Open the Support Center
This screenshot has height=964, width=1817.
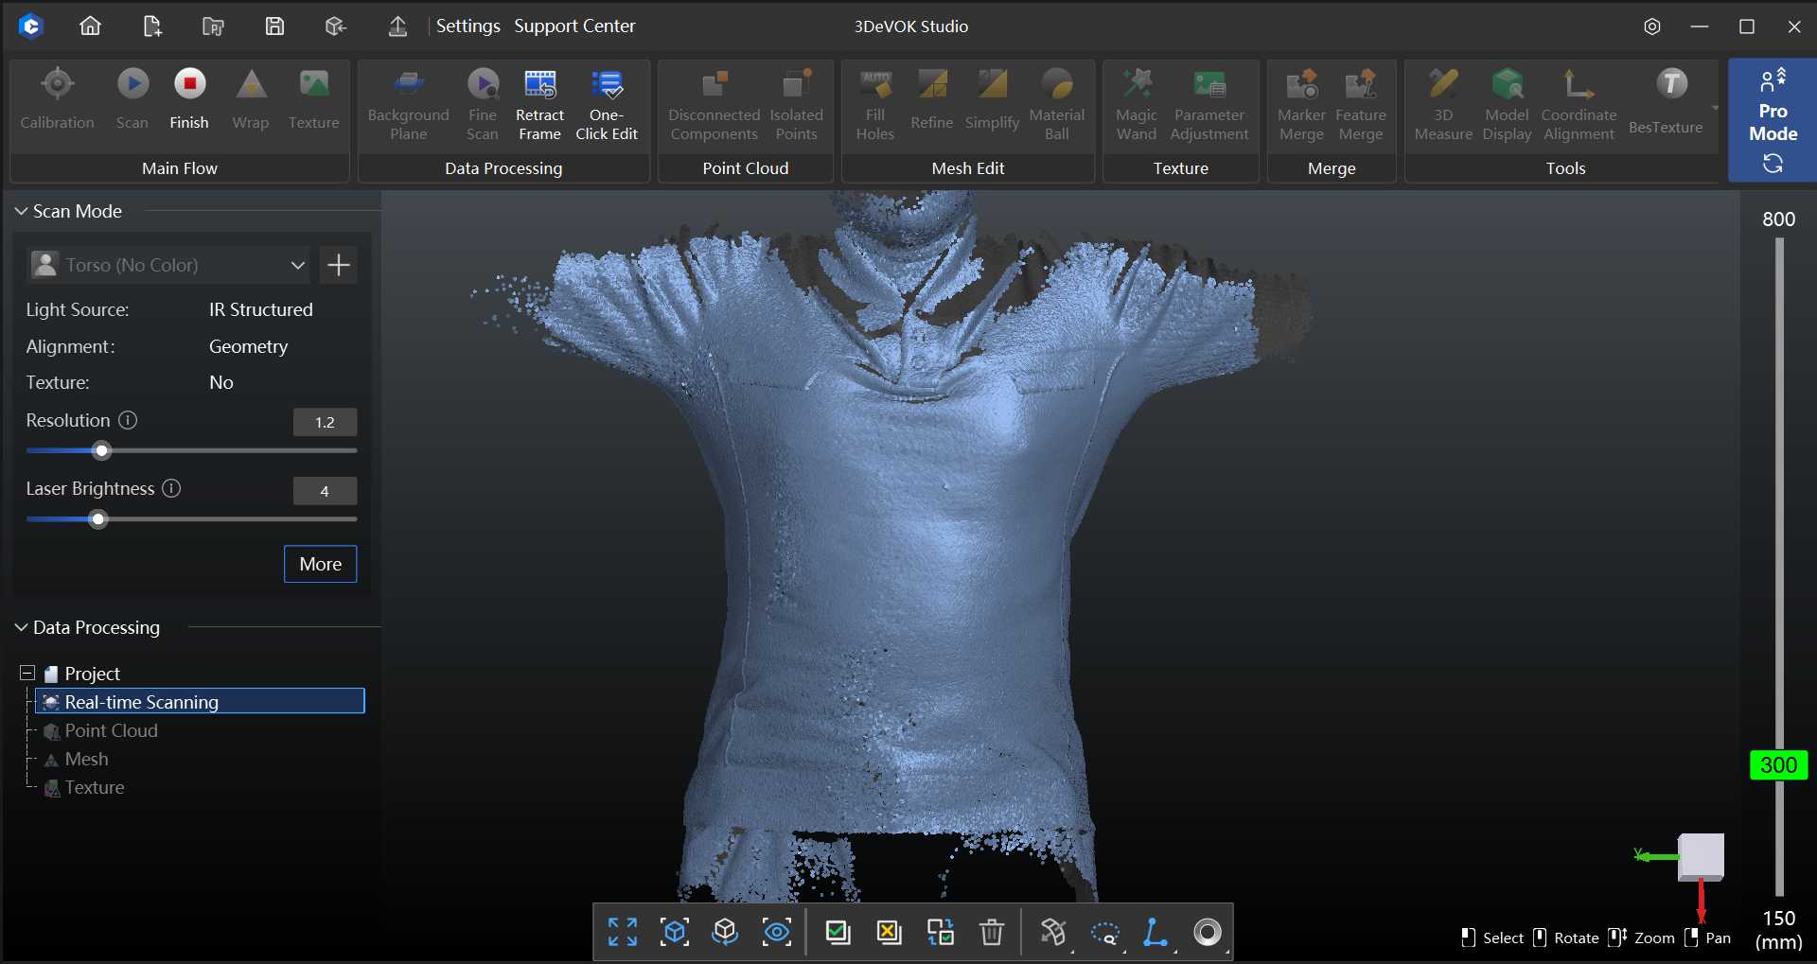click(x=573, y=26)
